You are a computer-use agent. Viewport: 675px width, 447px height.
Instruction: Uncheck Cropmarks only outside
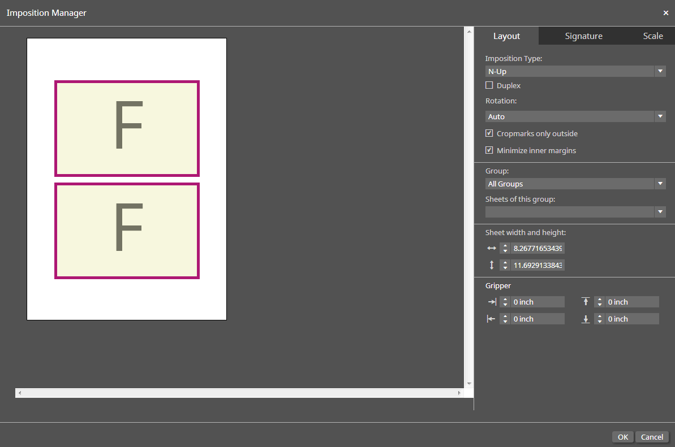coord(489,133)
